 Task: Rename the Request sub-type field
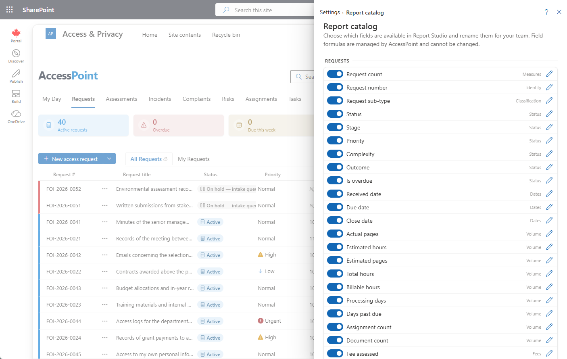[x=549, y=100]
